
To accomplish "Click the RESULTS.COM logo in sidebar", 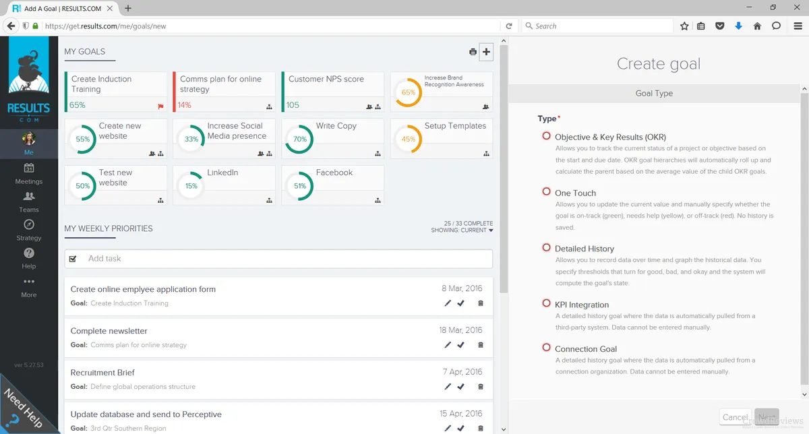I will point(29,81).
